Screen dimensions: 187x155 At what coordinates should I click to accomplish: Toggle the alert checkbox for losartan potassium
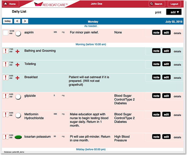[5, 137]
